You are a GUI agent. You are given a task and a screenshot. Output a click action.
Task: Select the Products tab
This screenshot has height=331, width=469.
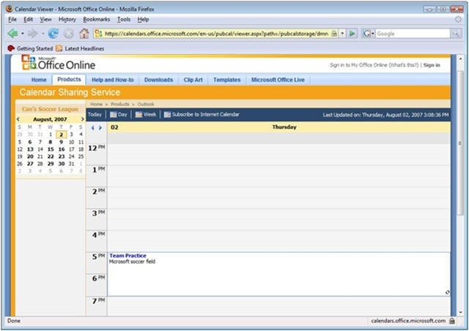pyautogui.click(x=69, y=80)
